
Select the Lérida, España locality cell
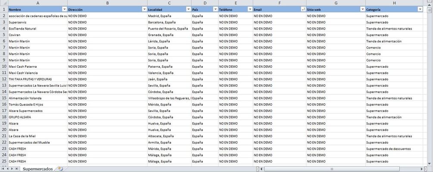pos(169,41)
